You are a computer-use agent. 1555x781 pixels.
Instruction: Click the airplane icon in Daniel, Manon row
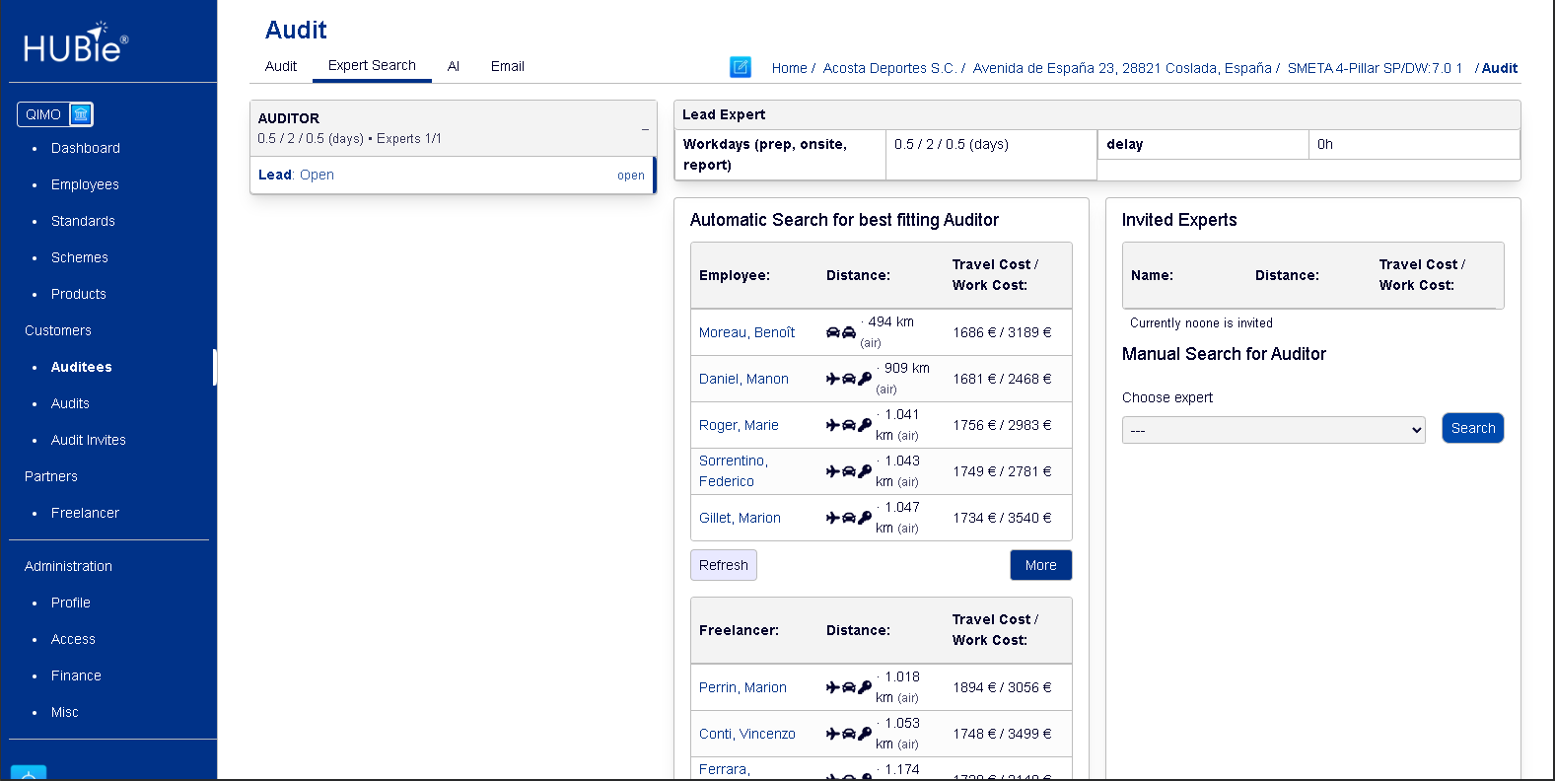833,379
